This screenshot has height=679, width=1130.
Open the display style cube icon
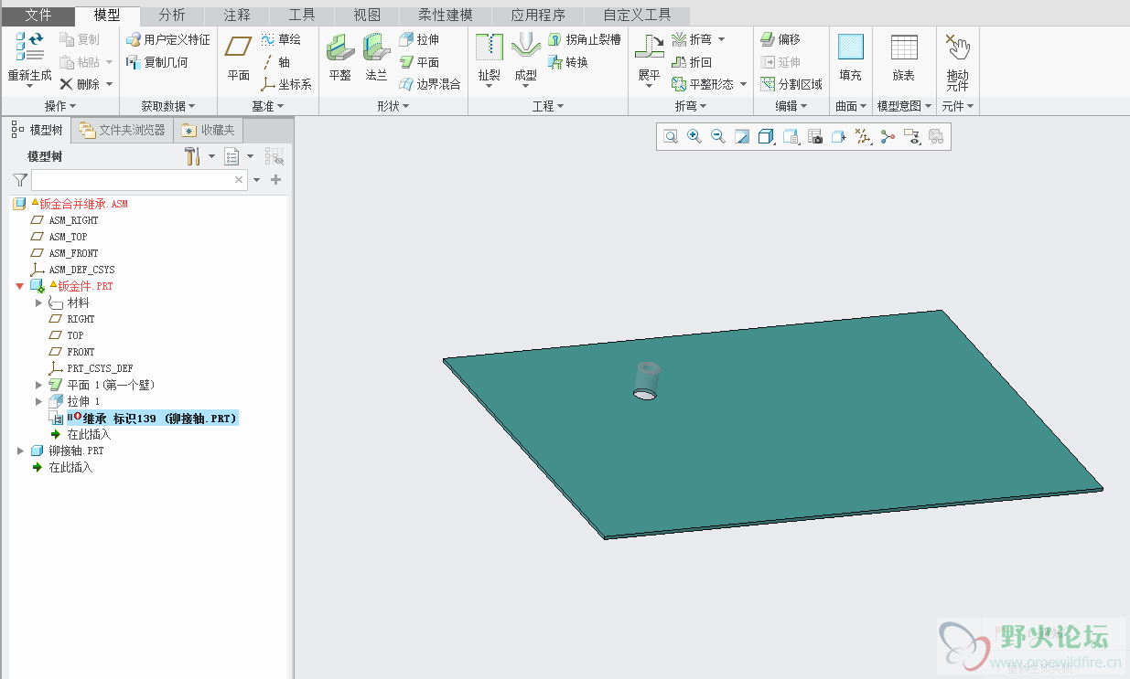[x=767, y=137]
